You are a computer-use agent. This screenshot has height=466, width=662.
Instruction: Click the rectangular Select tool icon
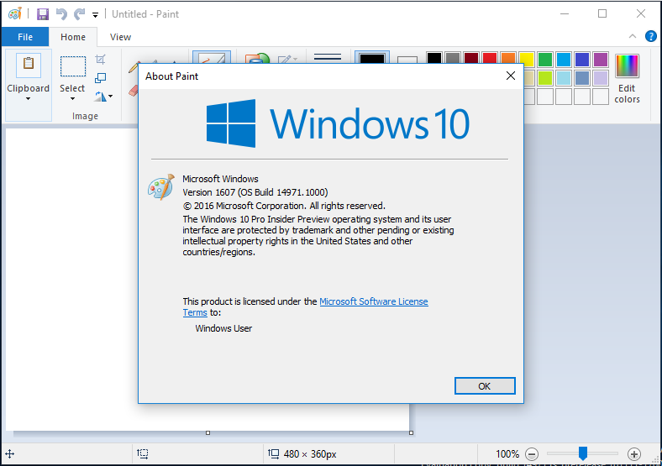(x=72, y=66)
